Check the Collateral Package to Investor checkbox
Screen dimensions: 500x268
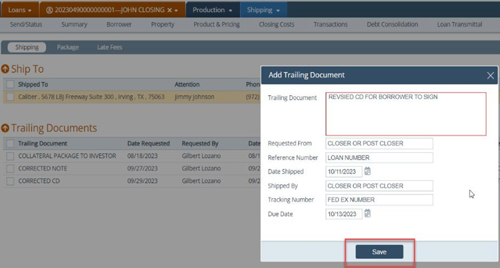point(10,156)
